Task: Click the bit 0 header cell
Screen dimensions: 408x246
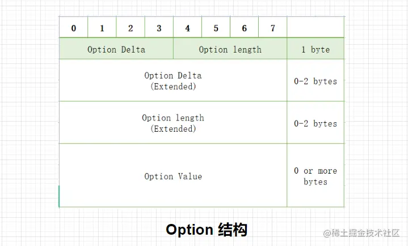Action: pos(74,27)
